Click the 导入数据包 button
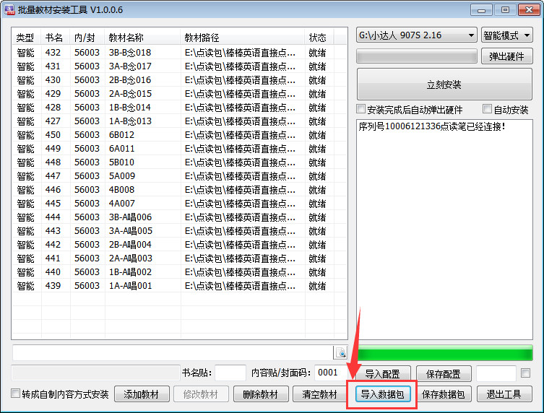The height and width of the screenshot is (413, 544). click(x=382, y=394)
